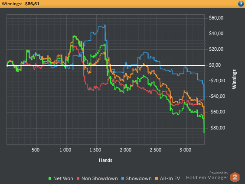
Task: Toggle the Showdown legend label
Action: click(x=139, y=178)
